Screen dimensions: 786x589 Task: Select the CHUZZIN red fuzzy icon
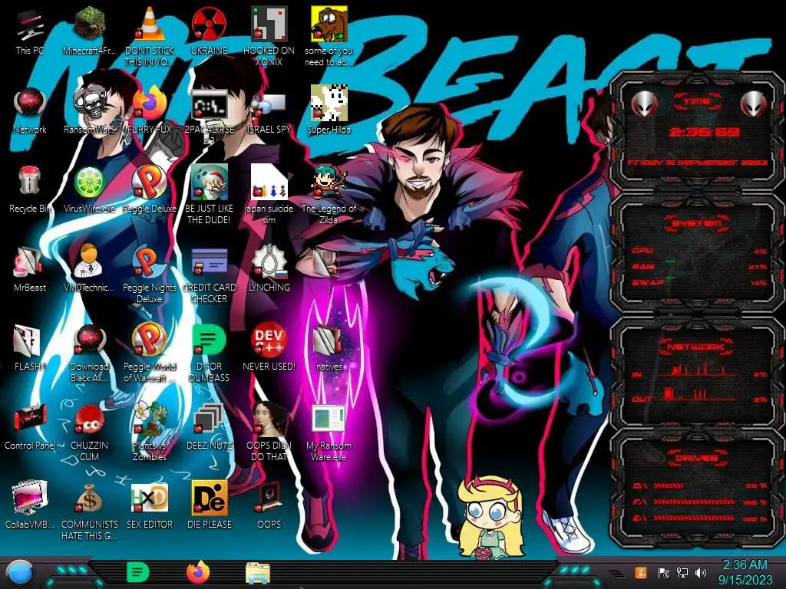tap(89, 419)
